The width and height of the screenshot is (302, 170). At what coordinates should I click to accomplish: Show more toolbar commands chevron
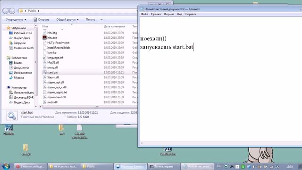101,20
